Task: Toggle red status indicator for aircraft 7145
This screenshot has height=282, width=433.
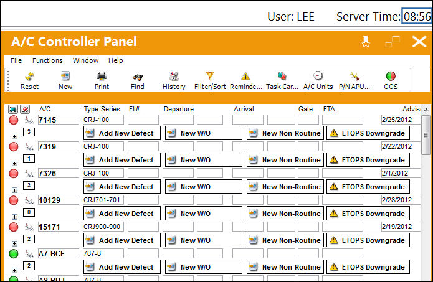Action: coord(14,120)
